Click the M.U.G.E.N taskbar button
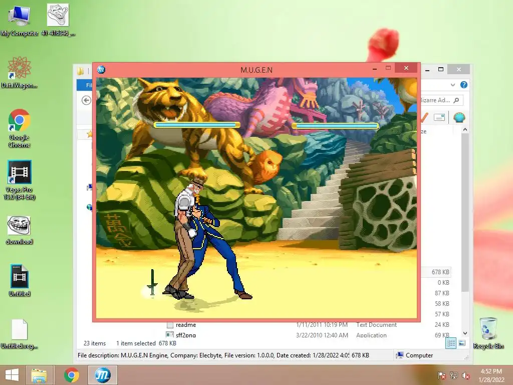Viewport: 513px width, 385px height. click(x=103, y=375)
